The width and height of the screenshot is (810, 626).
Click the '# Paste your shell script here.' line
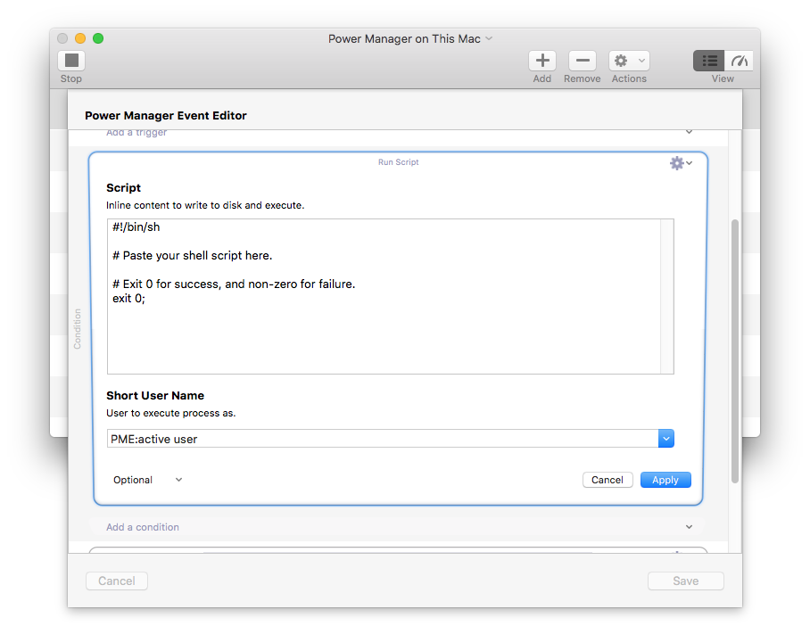coord(192,256)
